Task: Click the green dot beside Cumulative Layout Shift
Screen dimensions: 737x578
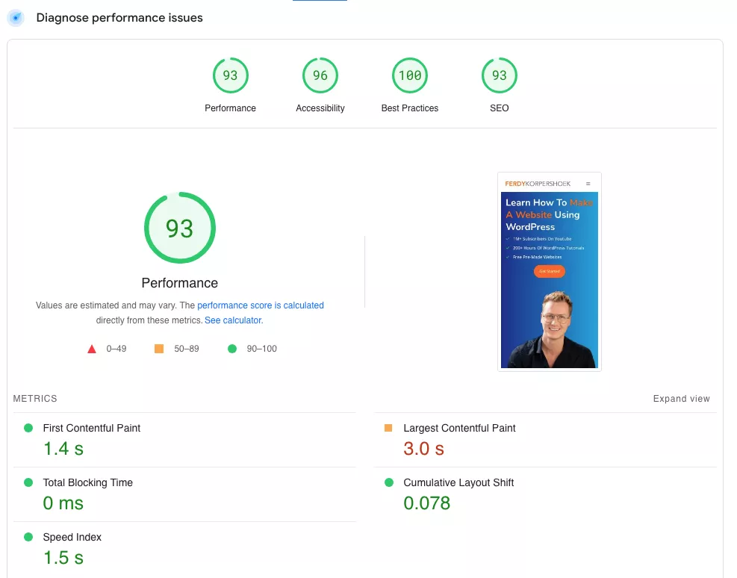Action: (389, 482)
